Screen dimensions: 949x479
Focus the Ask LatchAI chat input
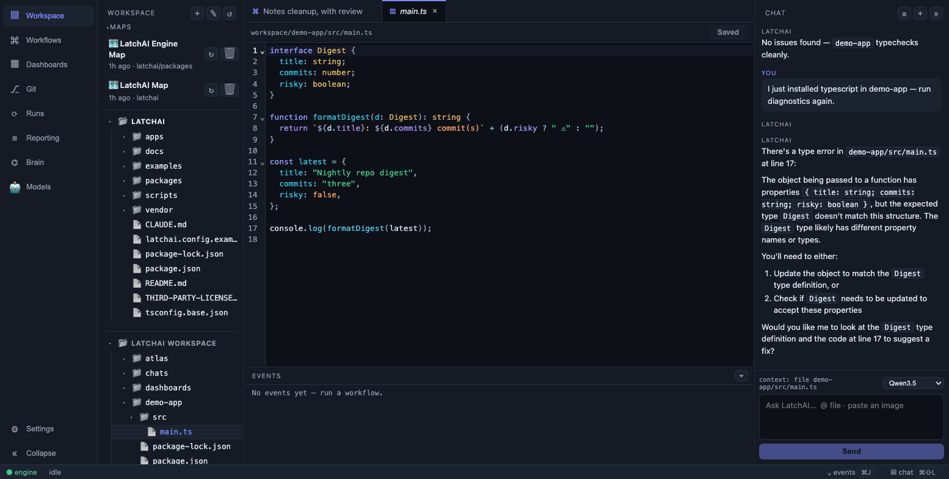(851, 417)
